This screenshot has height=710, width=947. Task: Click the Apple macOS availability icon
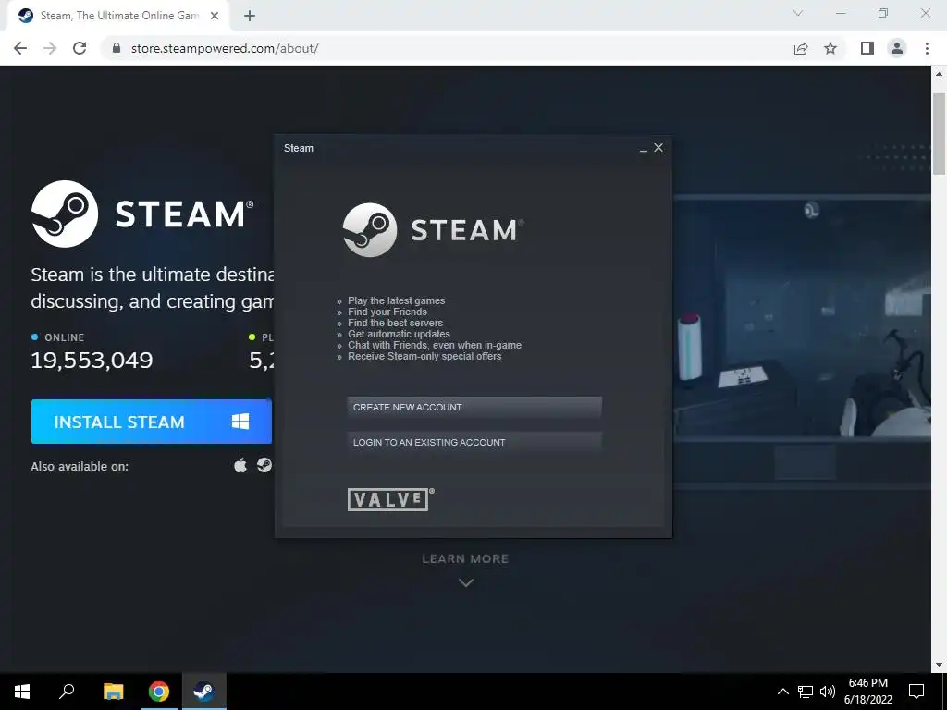[x=240, y=466]
